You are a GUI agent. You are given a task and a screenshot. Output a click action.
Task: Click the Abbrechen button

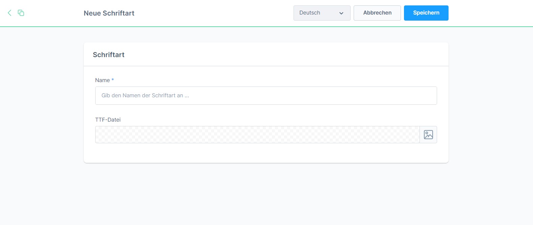377,13
